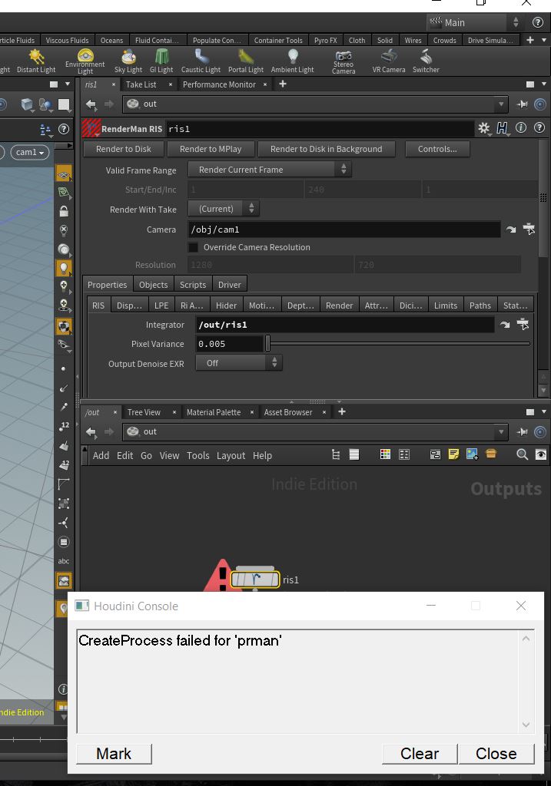Toggle network pane link circle
Viewport: 551px width, 786px height.
[540, 431]
